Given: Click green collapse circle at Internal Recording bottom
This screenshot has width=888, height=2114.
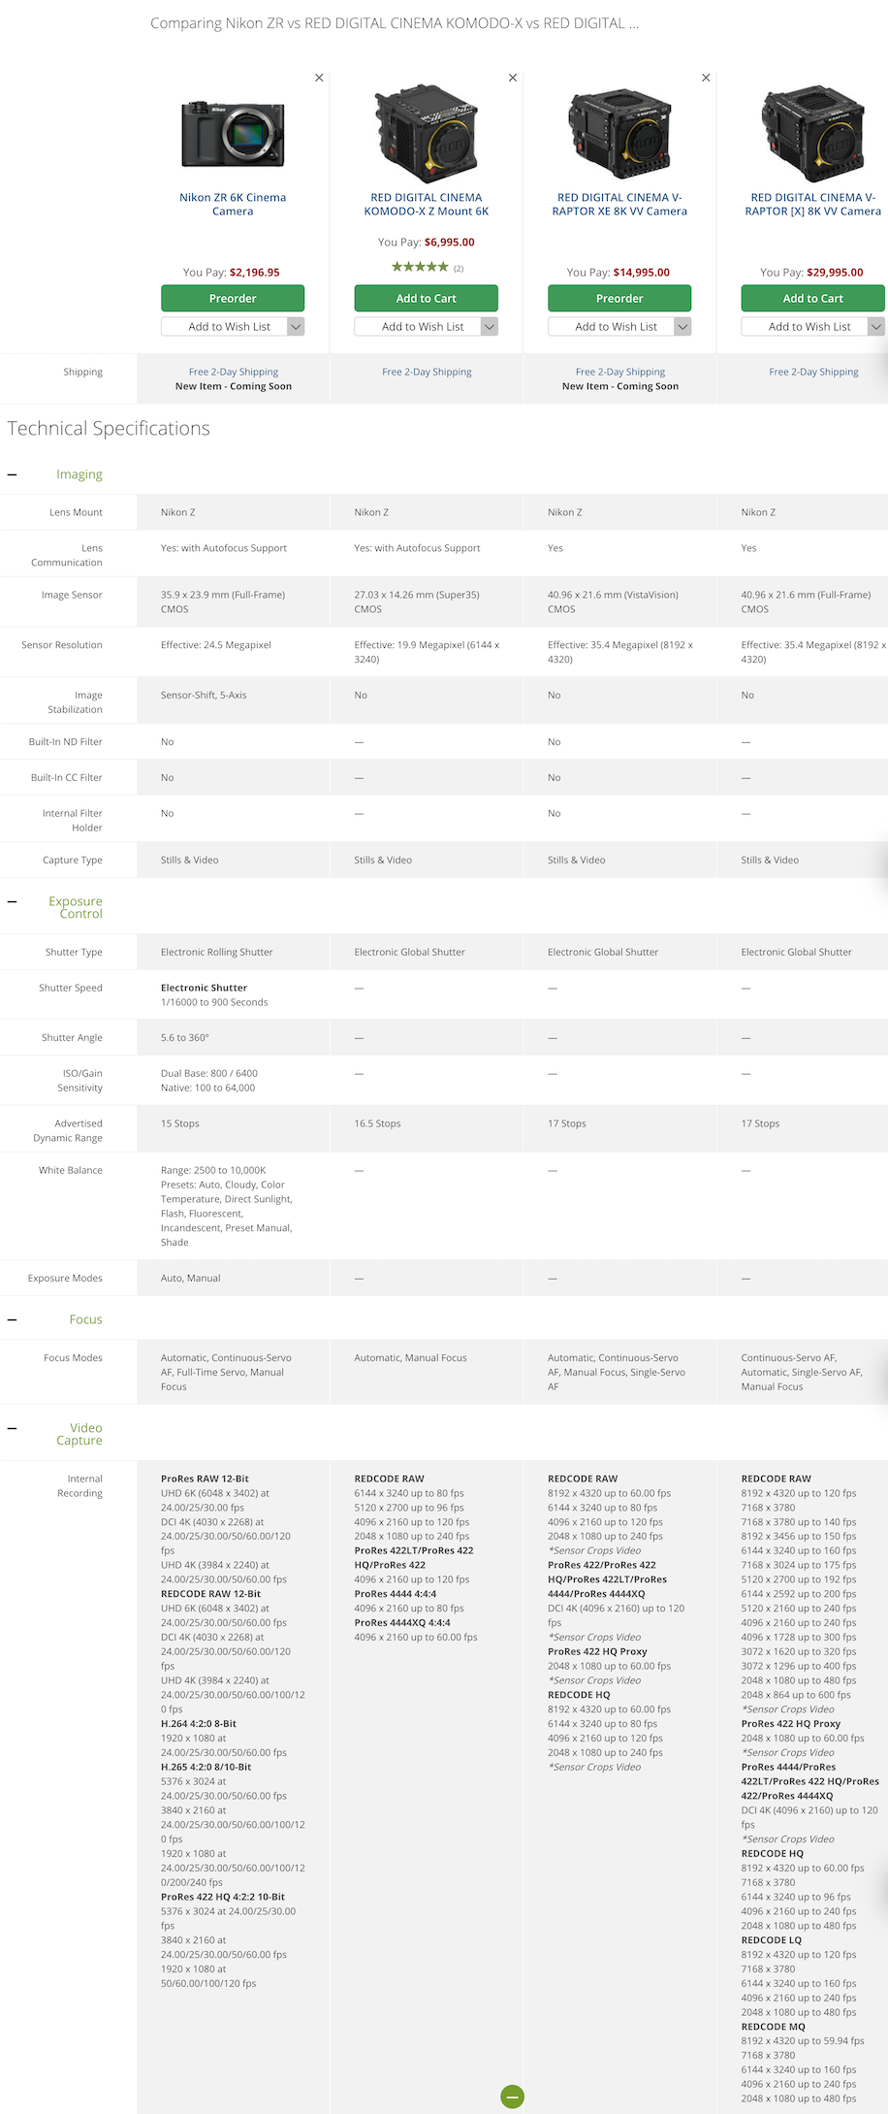Looking at the screenshot, I should (513, 2097).
